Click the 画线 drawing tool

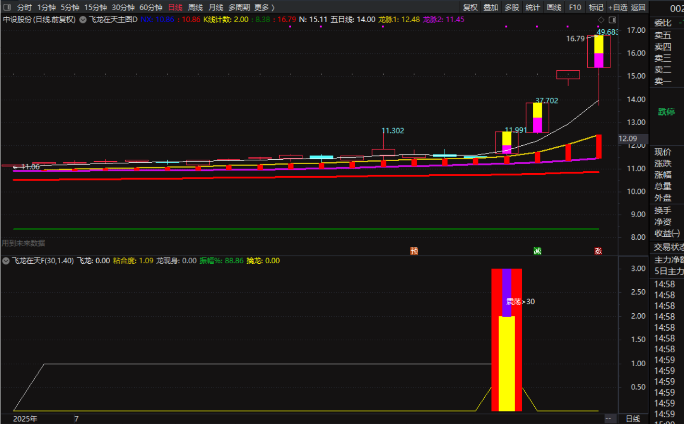click(x=554, y=7)
